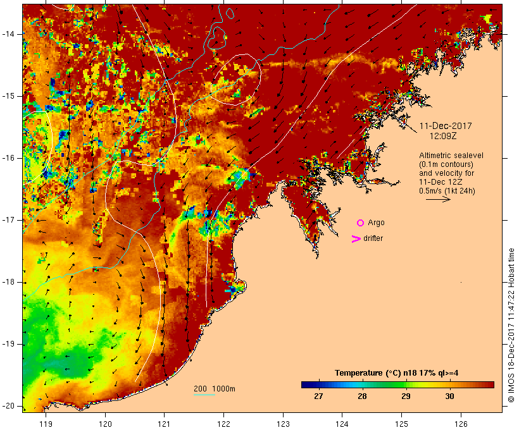Click the colorbar tick label '27'

(318, 396)
